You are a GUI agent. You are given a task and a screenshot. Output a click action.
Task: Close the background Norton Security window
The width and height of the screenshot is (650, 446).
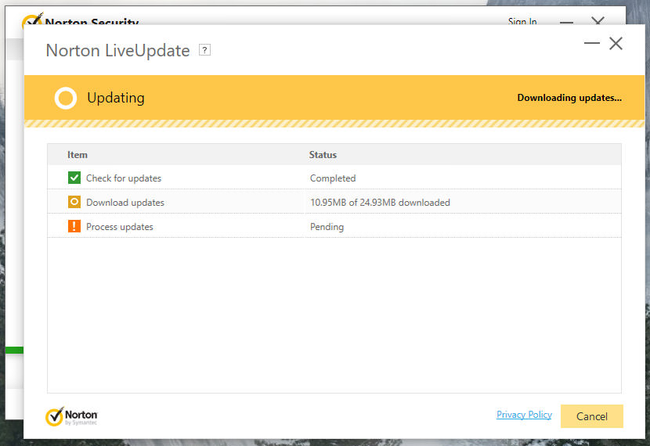click(598, 20)
